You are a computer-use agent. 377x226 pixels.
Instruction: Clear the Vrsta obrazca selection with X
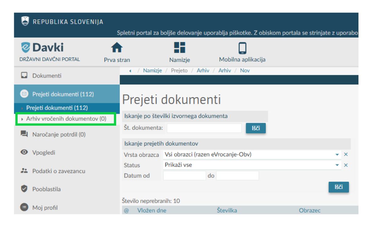pyautogui.click(x=346, y=155)
